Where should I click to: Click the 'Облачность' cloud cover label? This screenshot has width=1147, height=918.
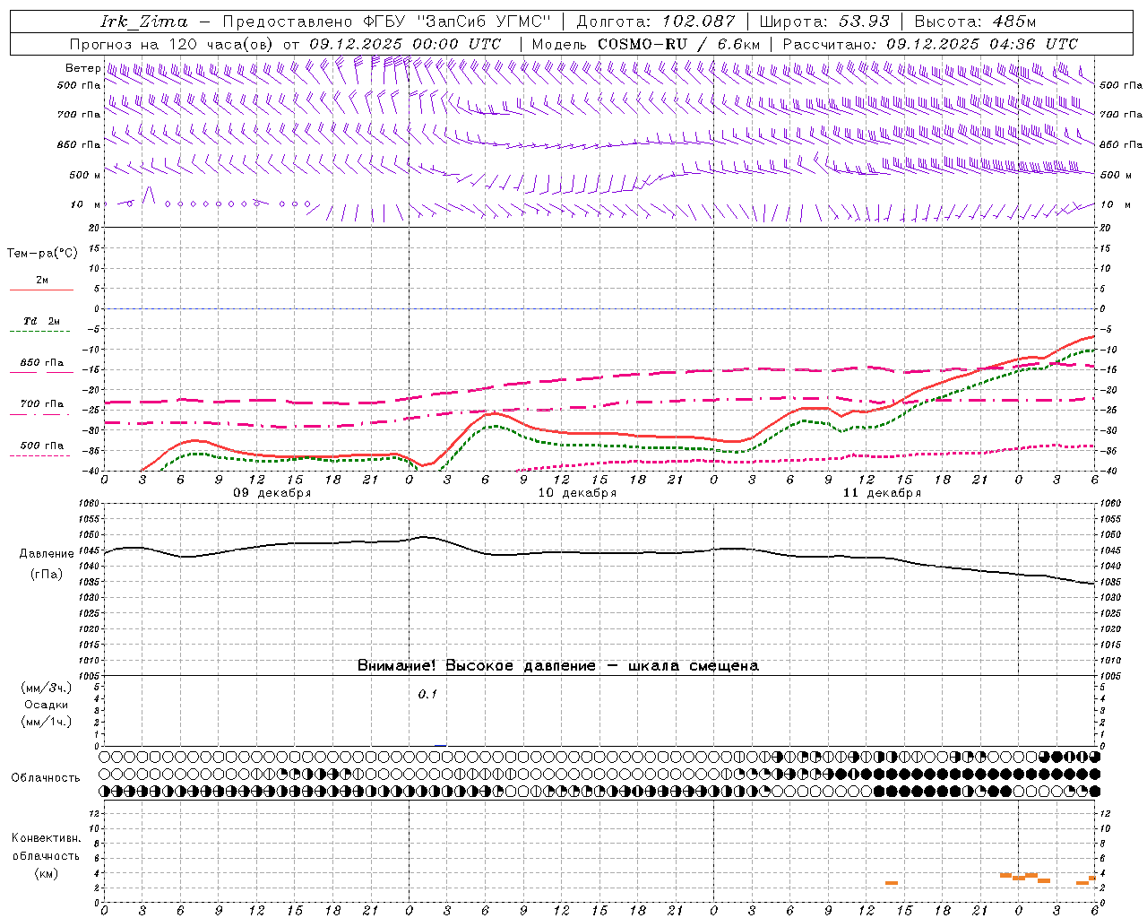pos(46,777)
